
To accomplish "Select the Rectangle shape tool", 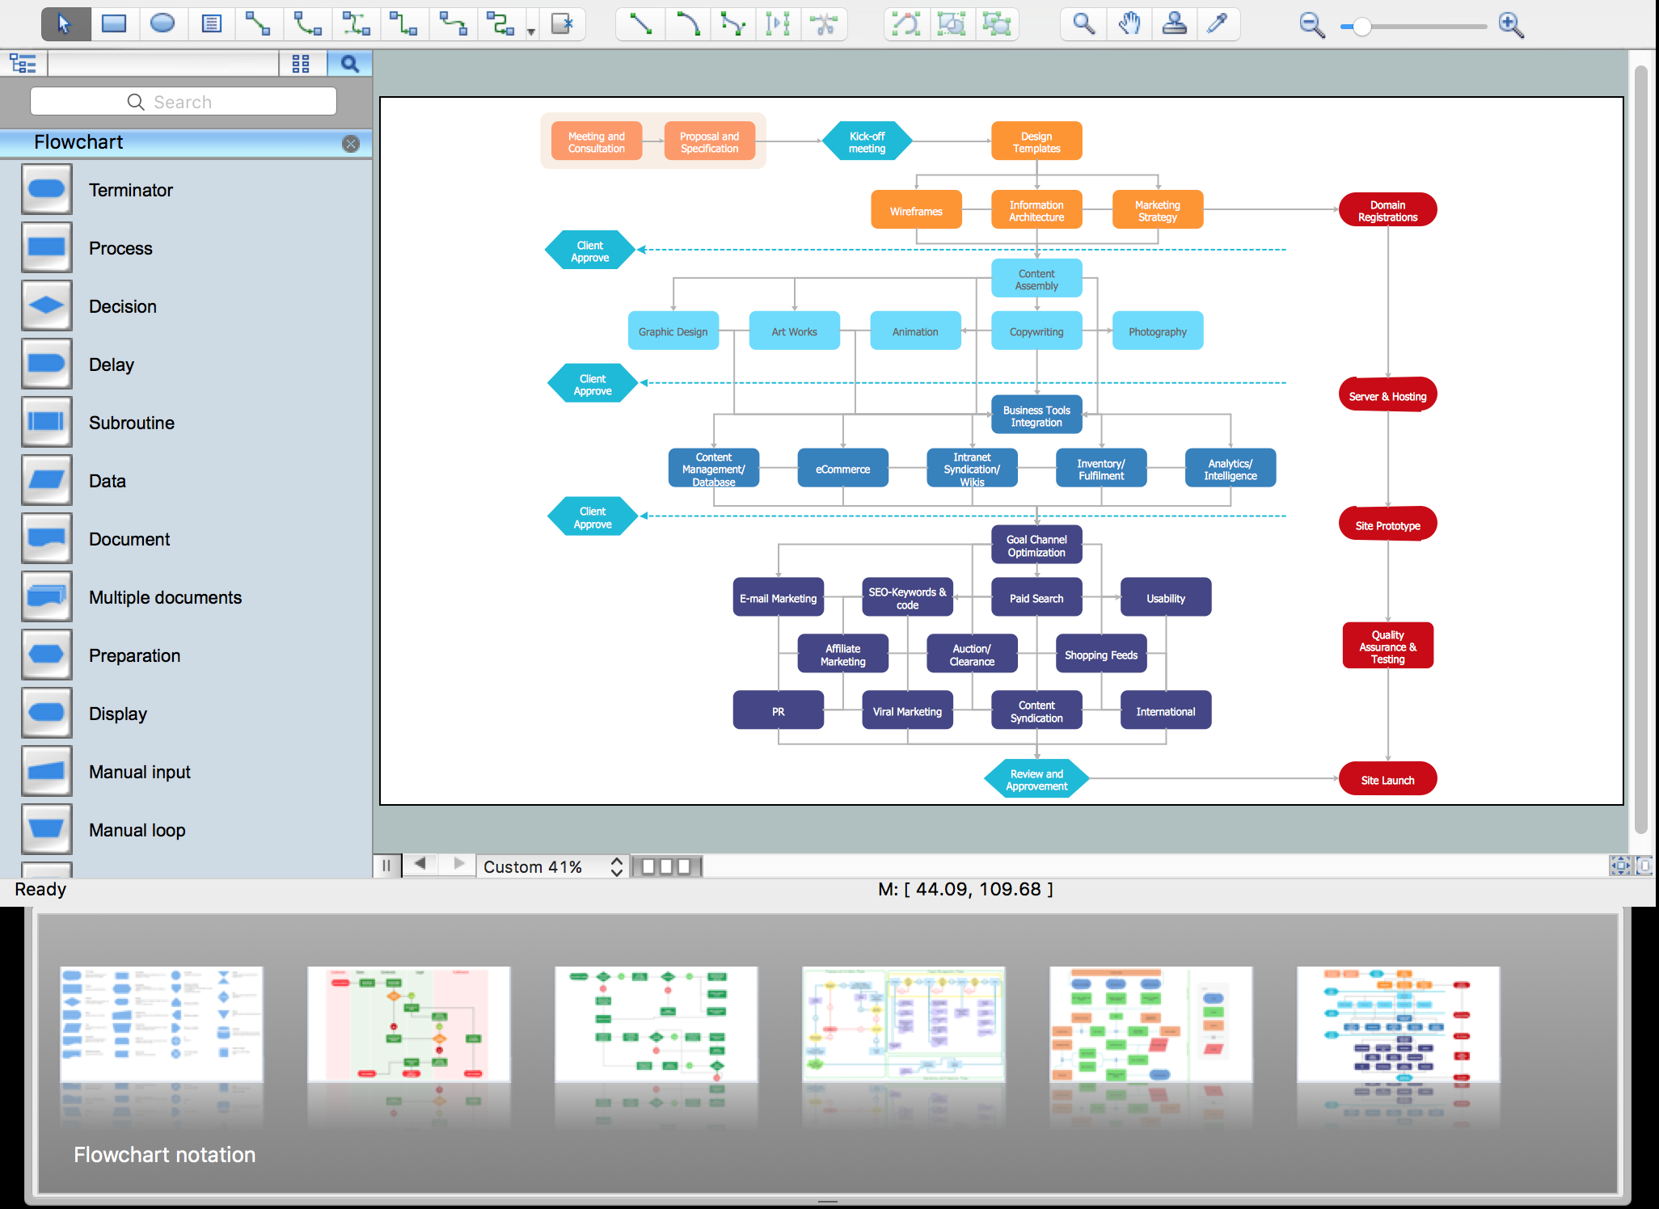I will pyautogui.click(x=115, y=22).
